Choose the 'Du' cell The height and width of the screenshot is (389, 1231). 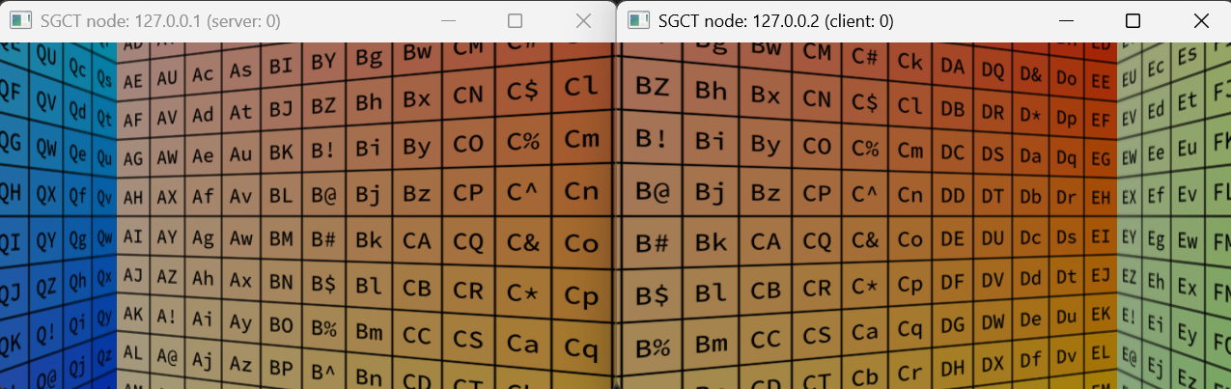tap(1066, 316)
